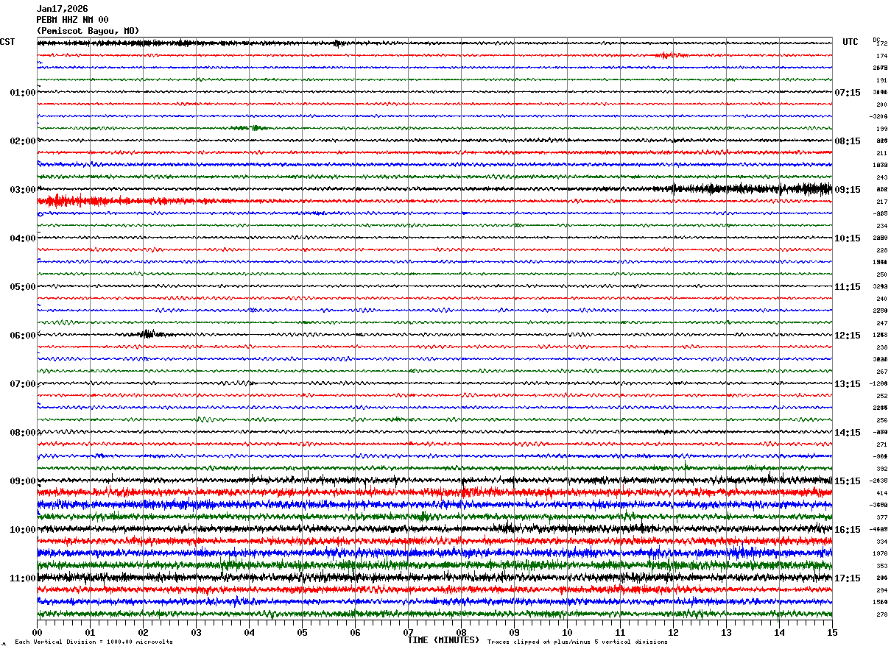The width and height of the screenshot is (891, 652).
Task: Click the 11:15 UTC time label
Action: coord(848,287)
